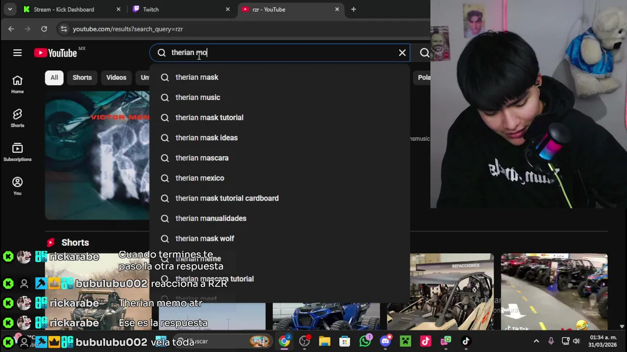Close the Kick Dashboard tab

118,9
